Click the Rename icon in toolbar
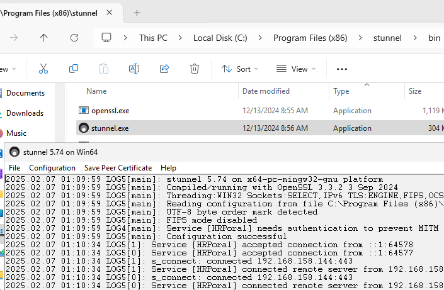Image resolution: width=444 pixels, height=290 pixels. (x=134, y=69)
